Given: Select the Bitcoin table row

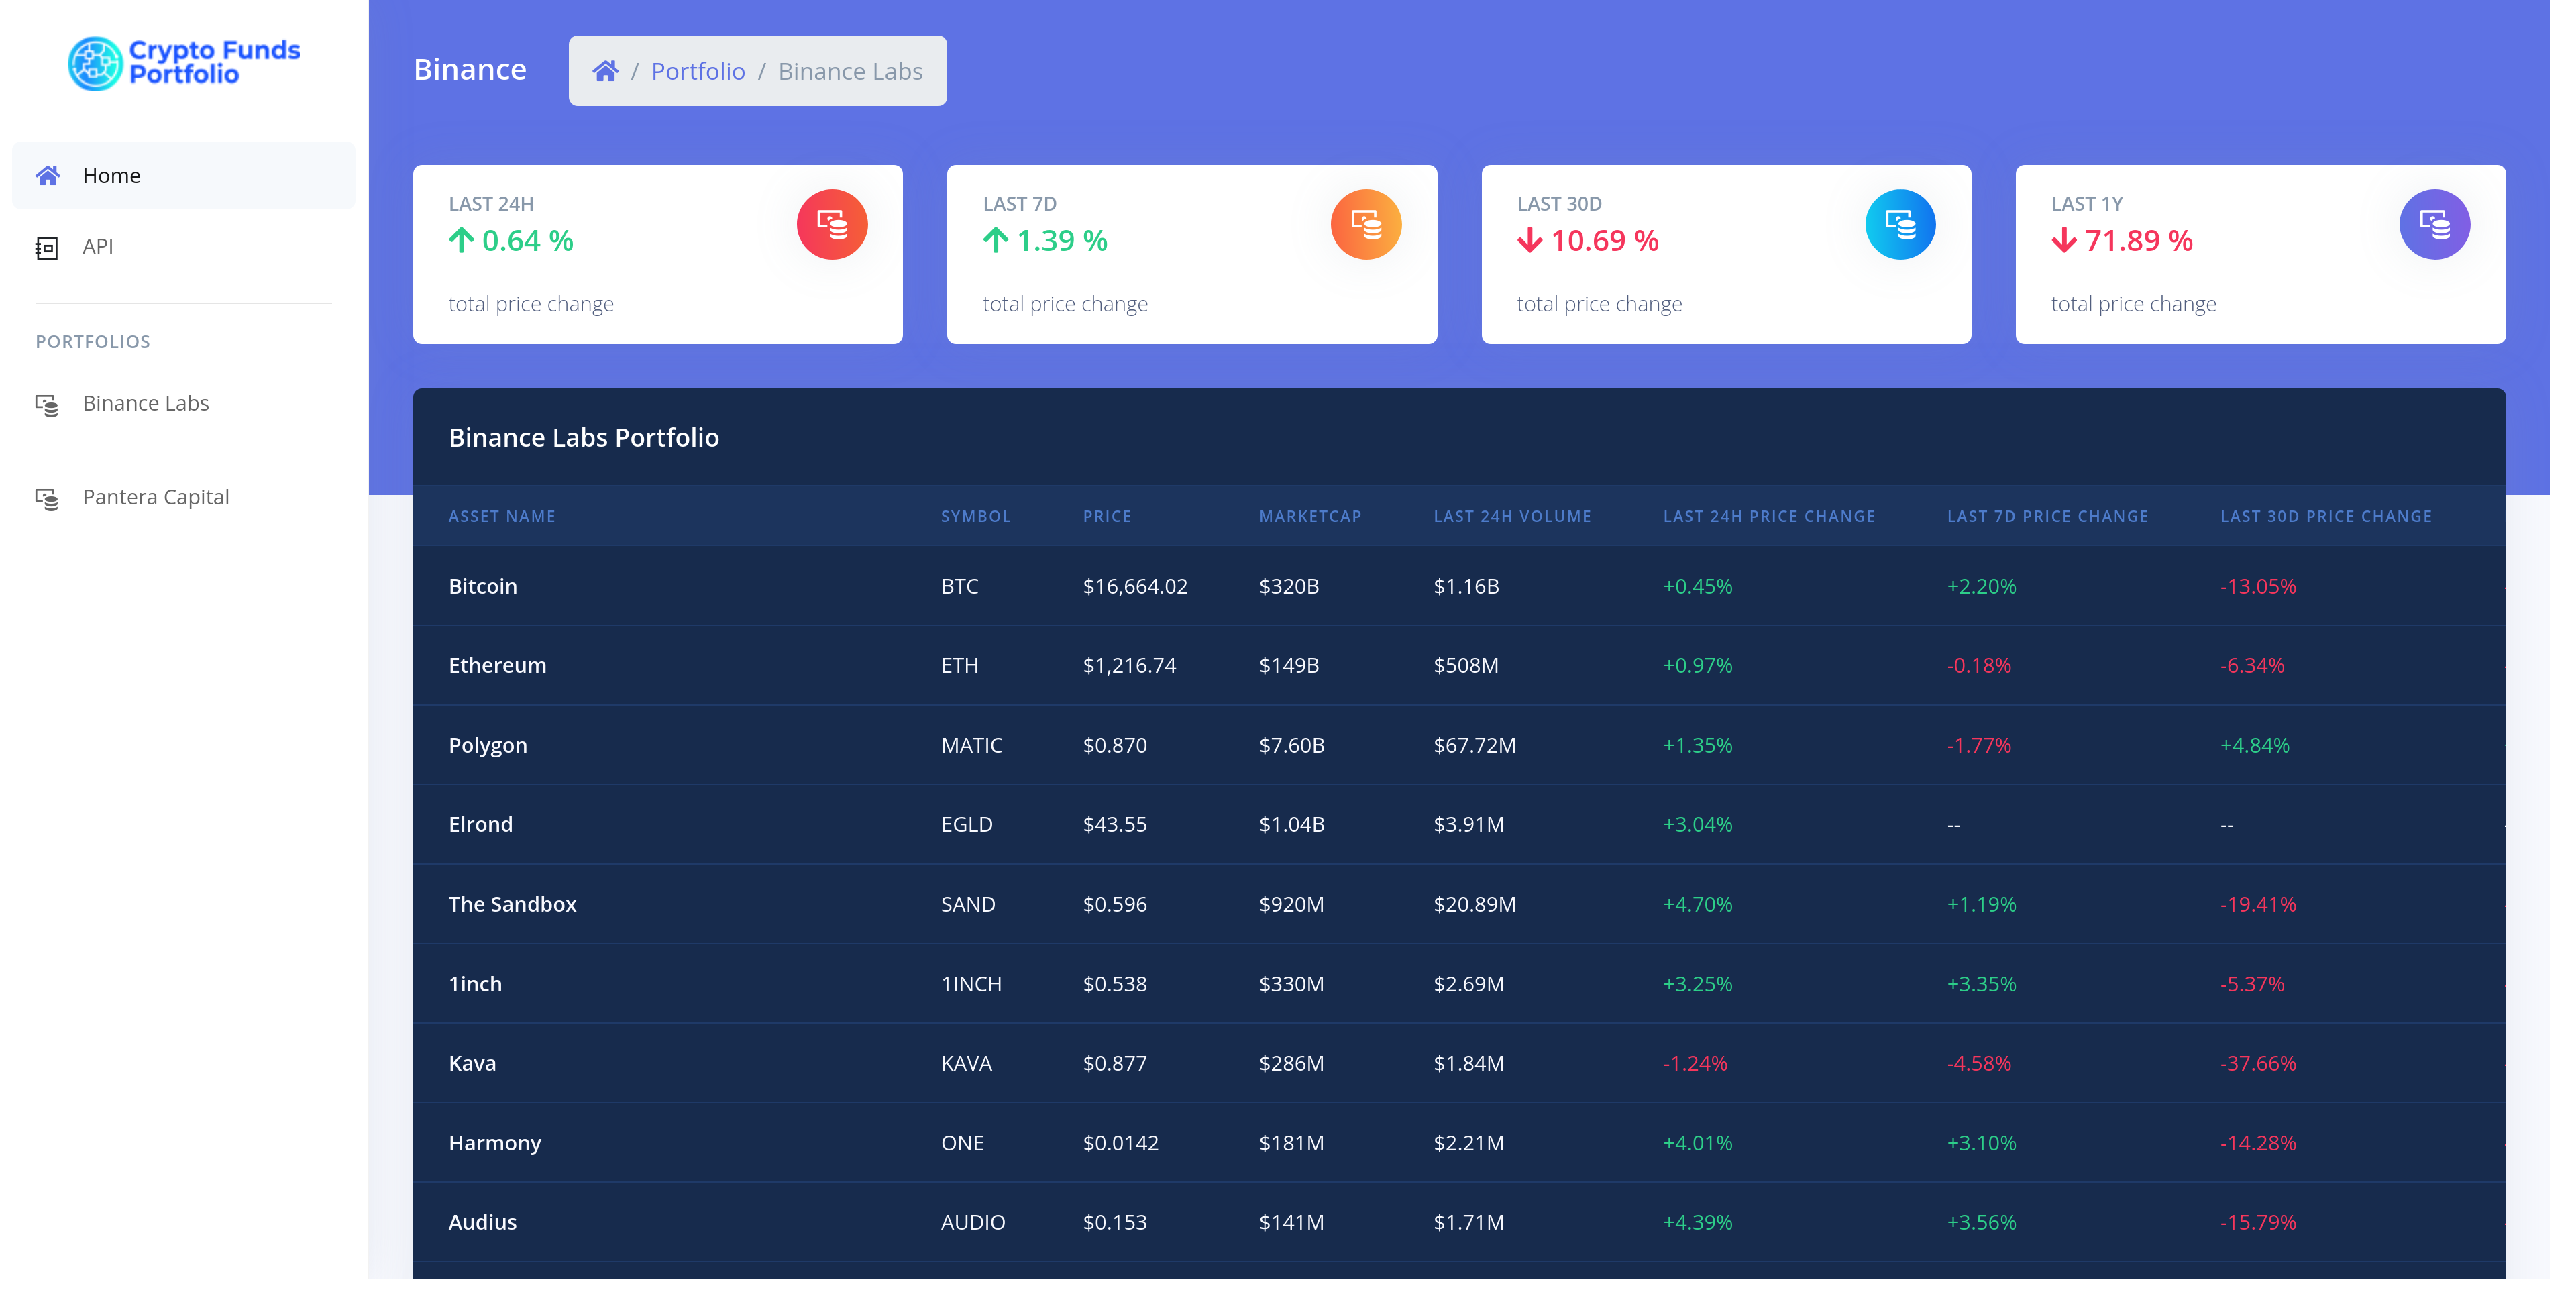Looking at the screenshot, I should [x=483, y=586].
